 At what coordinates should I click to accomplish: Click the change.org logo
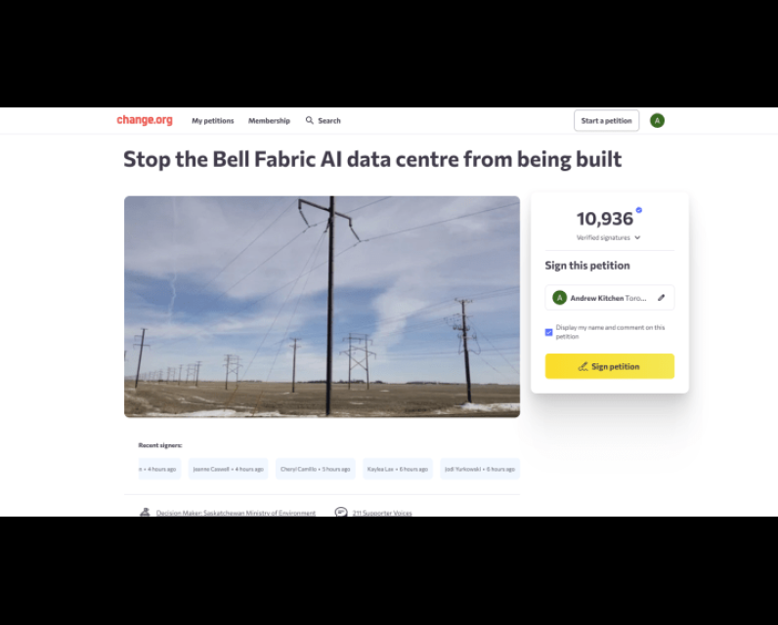pos(145,120)
